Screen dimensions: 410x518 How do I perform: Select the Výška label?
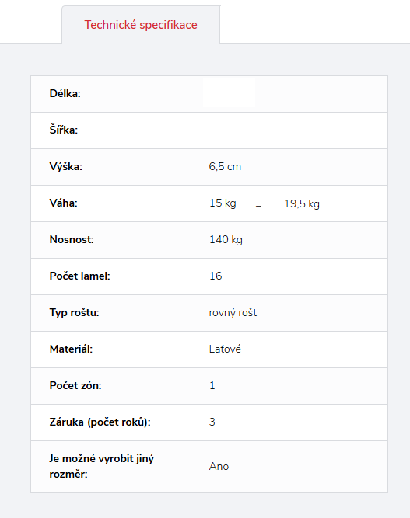point(66,166)
